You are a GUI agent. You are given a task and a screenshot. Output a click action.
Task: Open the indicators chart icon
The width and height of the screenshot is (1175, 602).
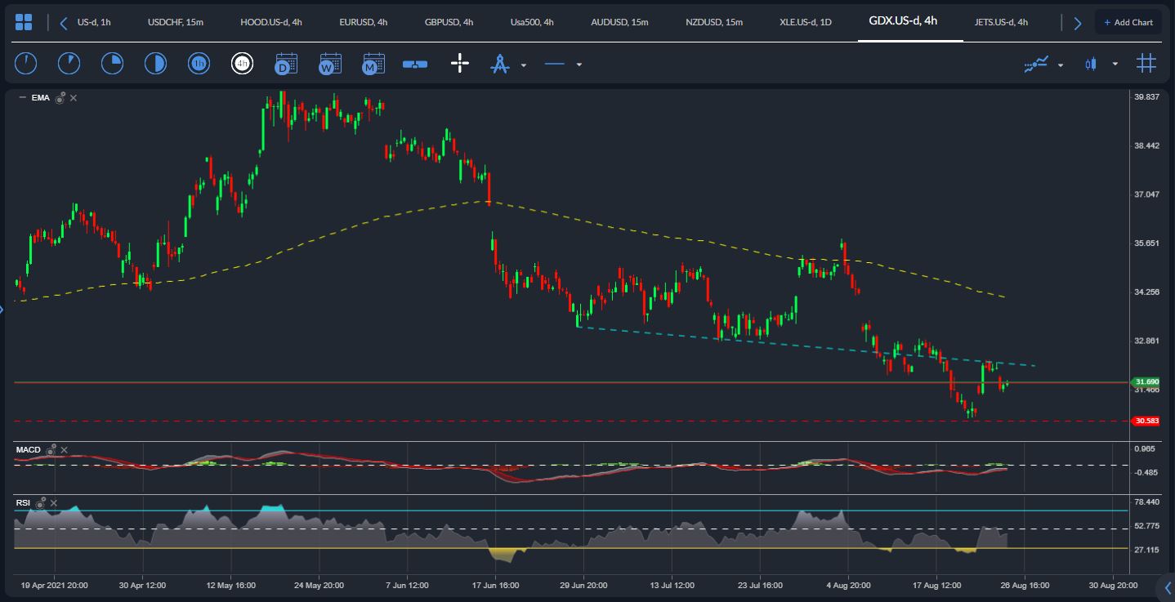click(1036, 64)
